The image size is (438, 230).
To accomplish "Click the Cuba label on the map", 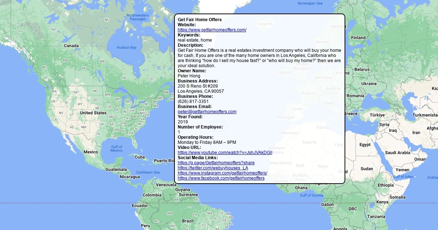I will click(x=139, y=157).
